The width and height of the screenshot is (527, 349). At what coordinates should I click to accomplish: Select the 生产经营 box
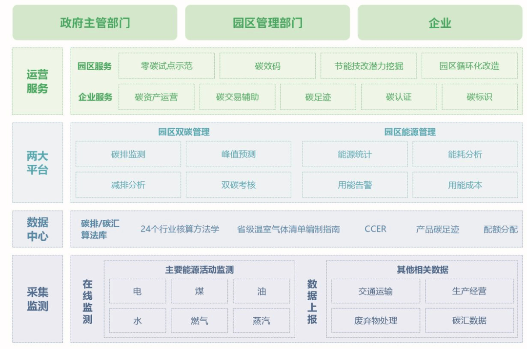click(x=469, y=291)
